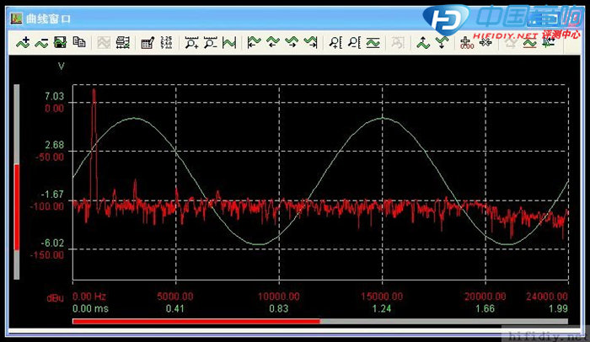The width and height of the screenshot is (590, 342).
Task: Click the fit vertical scale icon
Action: point(373,42)
